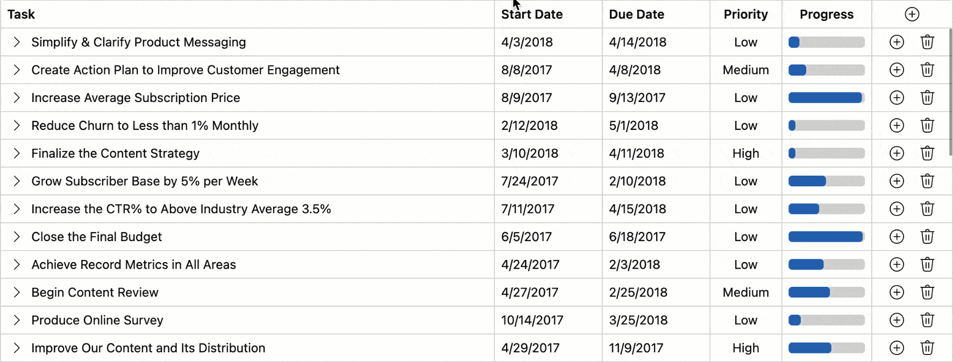Click the Priority column header

click(745, 14)
